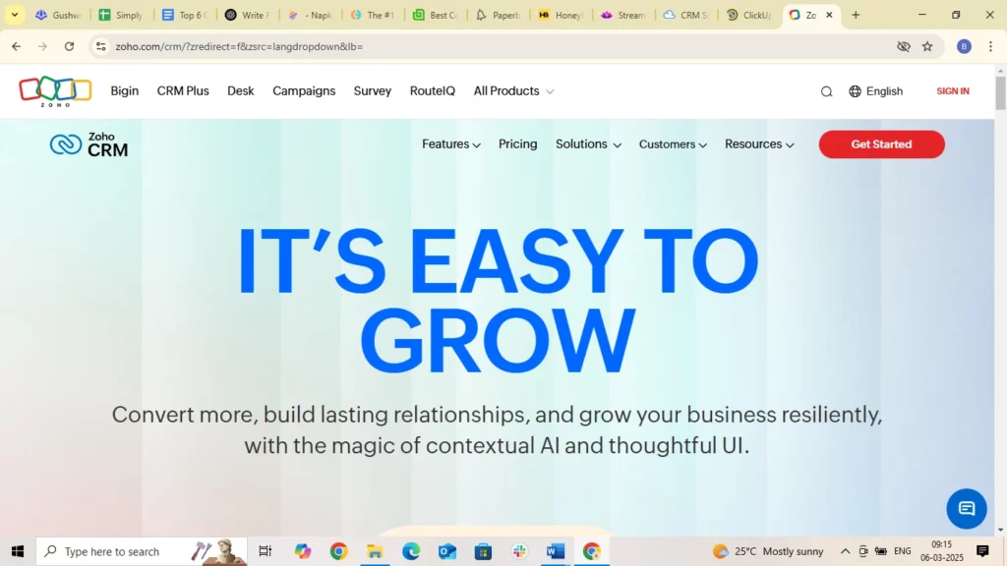Click the globe language icon beside English
Viewport: 1007px width, 566px height.
click(854, 90)
